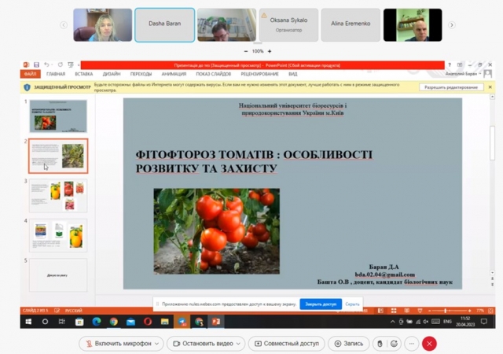Select slide 5 thumbnail Дякую за увагу
The image size is (503, 354).
pos(58,275)
